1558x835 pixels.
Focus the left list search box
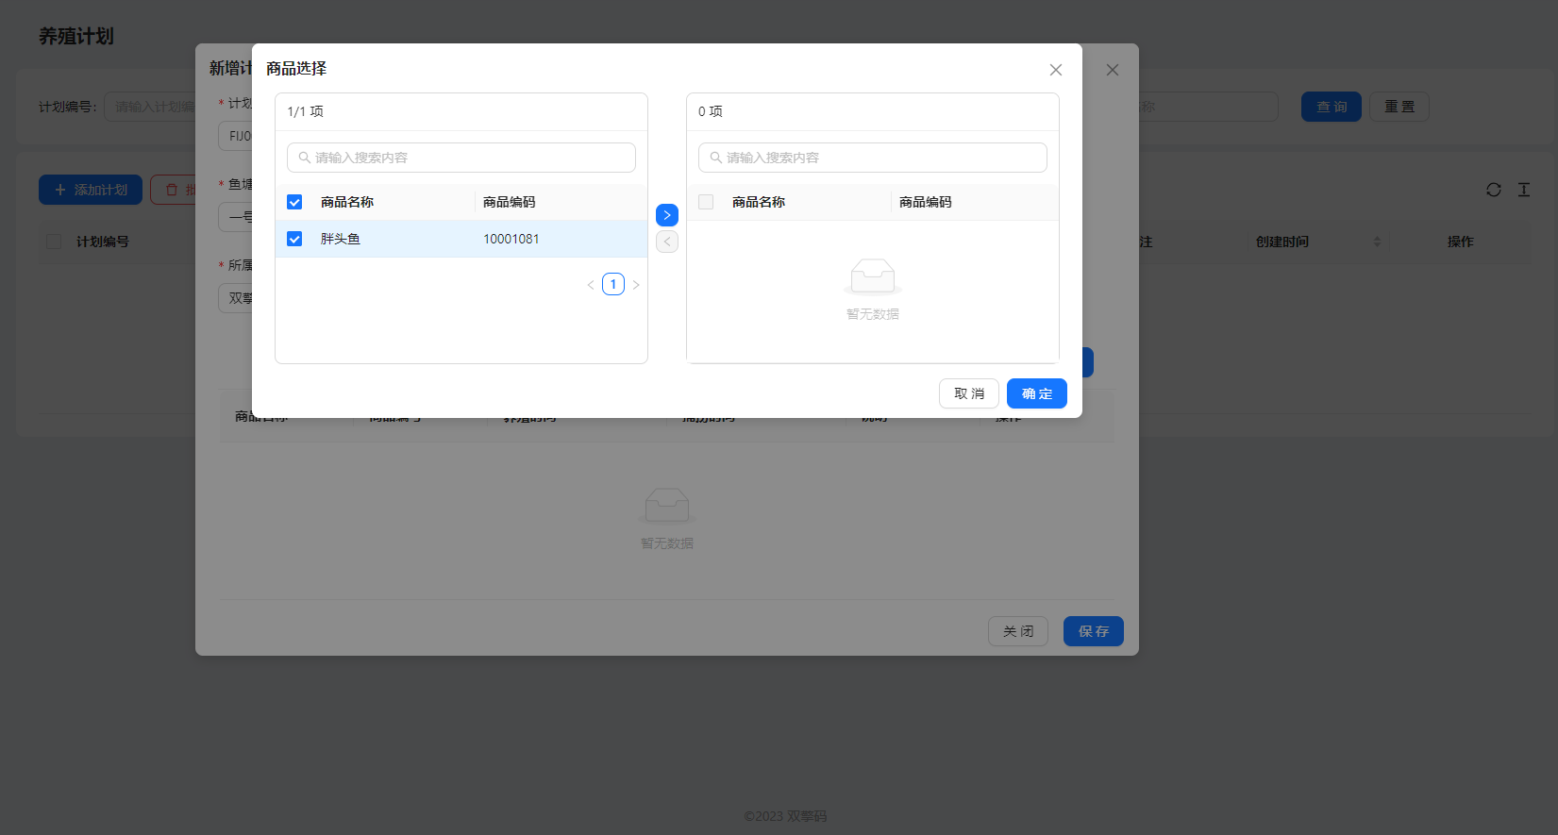tap(461, 158)
